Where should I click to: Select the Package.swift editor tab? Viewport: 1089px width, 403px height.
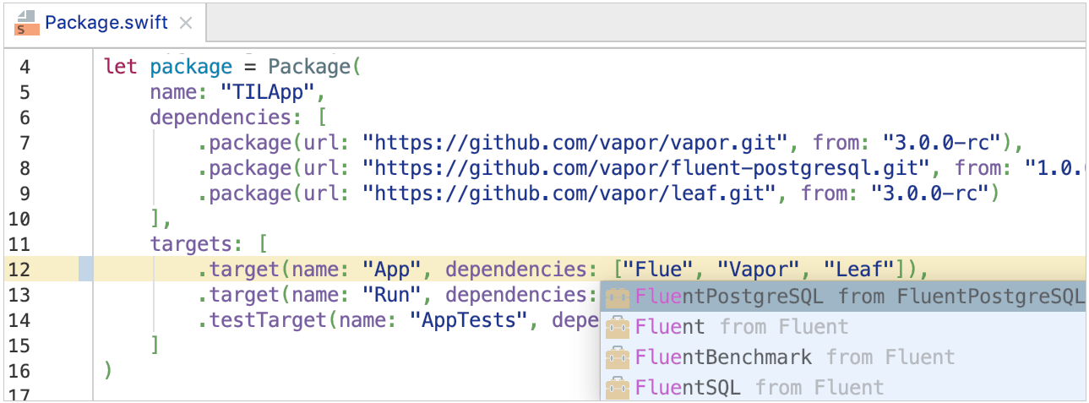coord(106,23)
